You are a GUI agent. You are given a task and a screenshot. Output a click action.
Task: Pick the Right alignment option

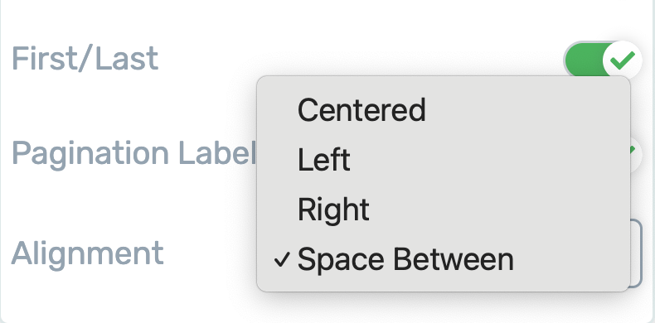coord(444,209)
